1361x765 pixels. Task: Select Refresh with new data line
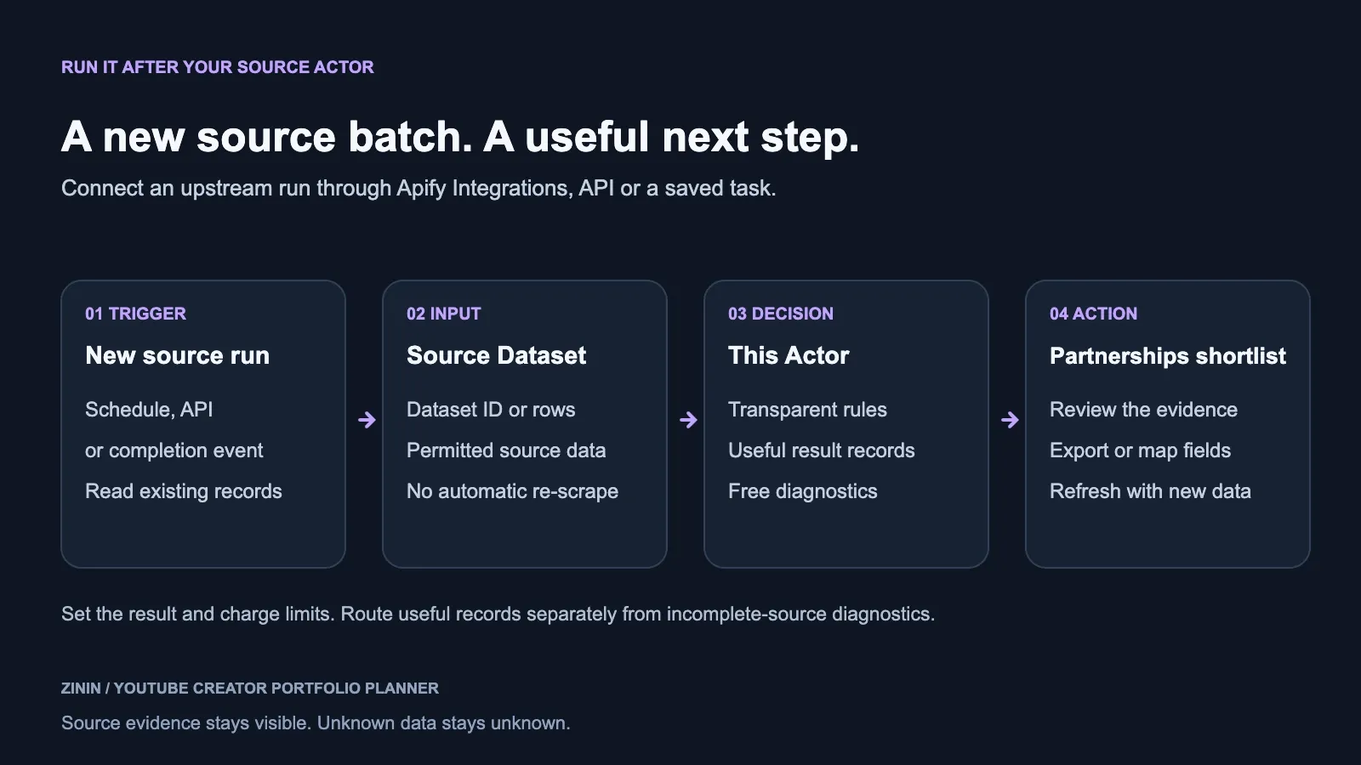coord(1150,491)
